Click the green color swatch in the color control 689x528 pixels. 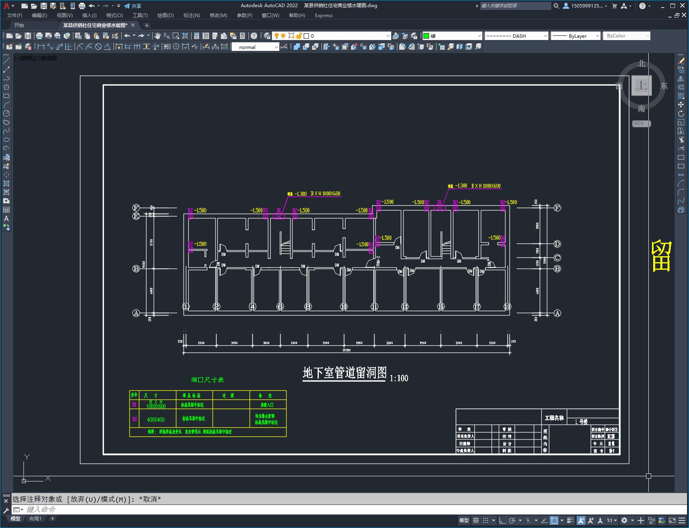(426, 36)
